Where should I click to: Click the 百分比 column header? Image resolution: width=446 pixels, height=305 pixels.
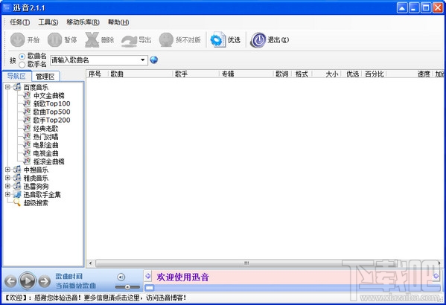click(x=374, y=74)
